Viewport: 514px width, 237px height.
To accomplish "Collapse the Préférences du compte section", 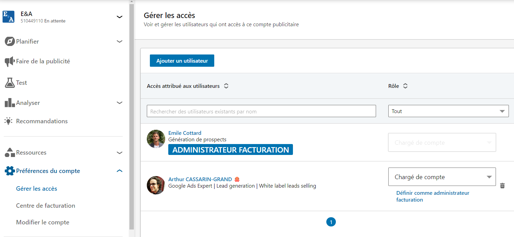I will pyautogui.click(x=120, y=171).
